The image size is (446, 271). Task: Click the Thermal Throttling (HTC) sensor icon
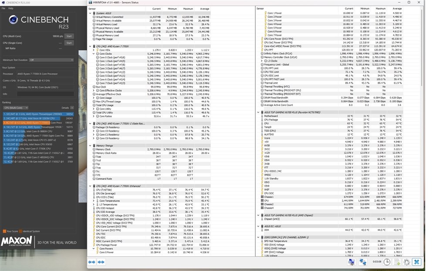(262, 87)
